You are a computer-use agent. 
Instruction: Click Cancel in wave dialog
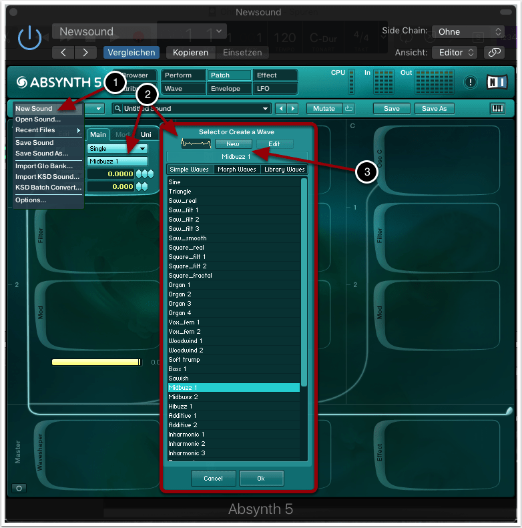[213, 478]
